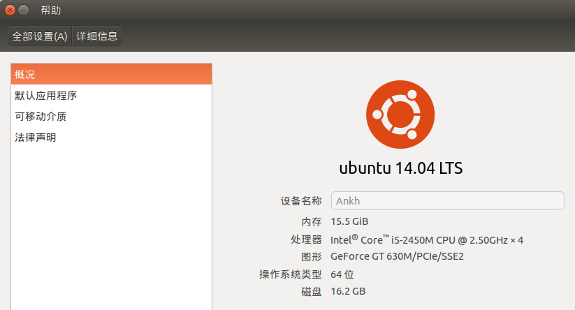Click the 磁盘 label
The width and height of the screenshot is (575, 310).
tap(312, 292)
